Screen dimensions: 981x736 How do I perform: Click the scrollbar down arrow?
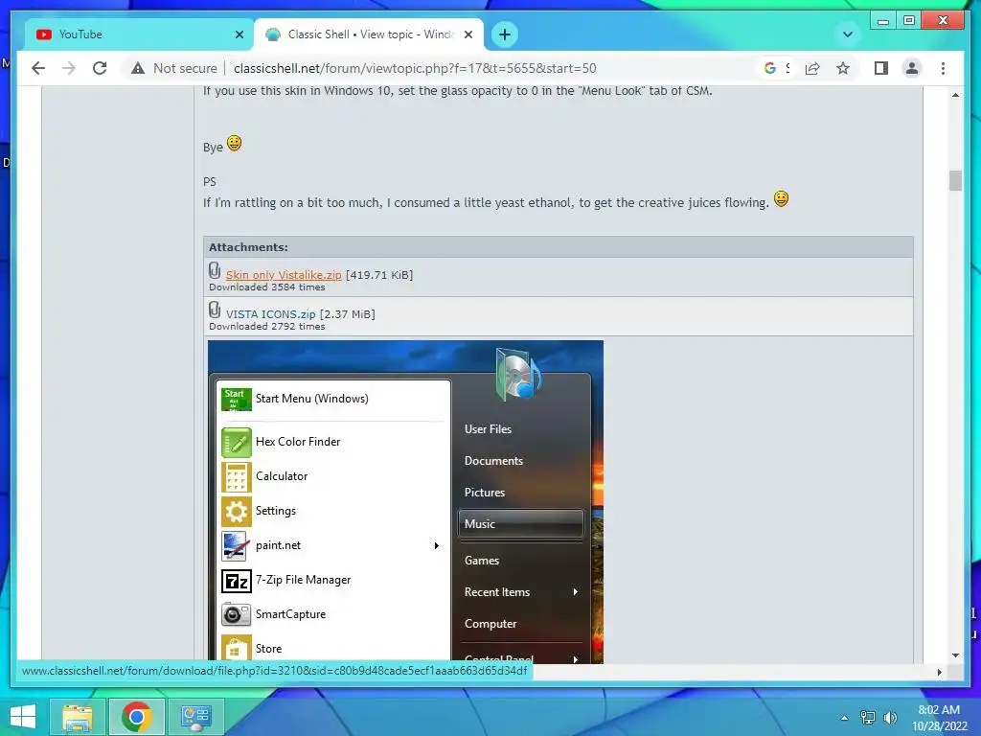(x=955, y=655)
